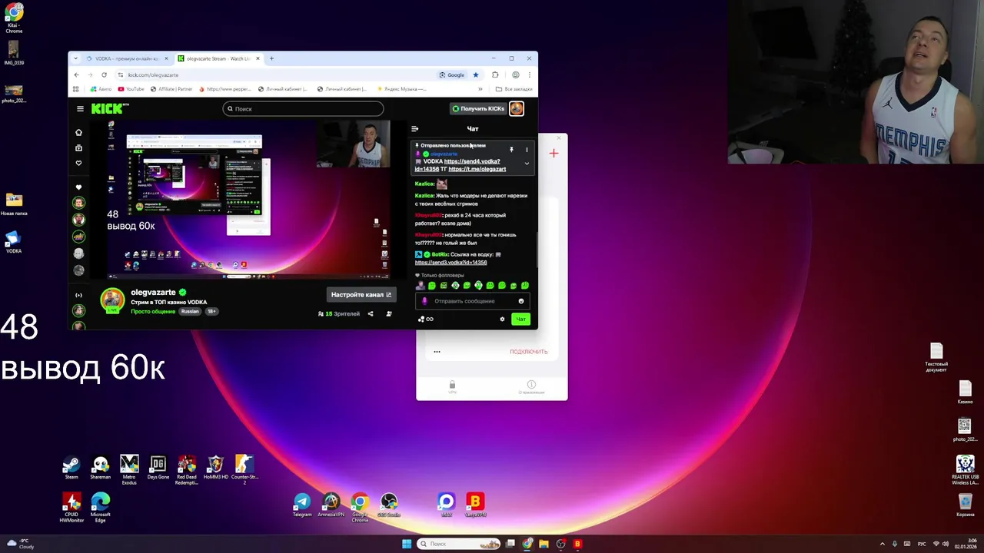Bookmark page with the star icon
Screen dimensions: 984x553
pyautogui.click(x=476, y=75)
